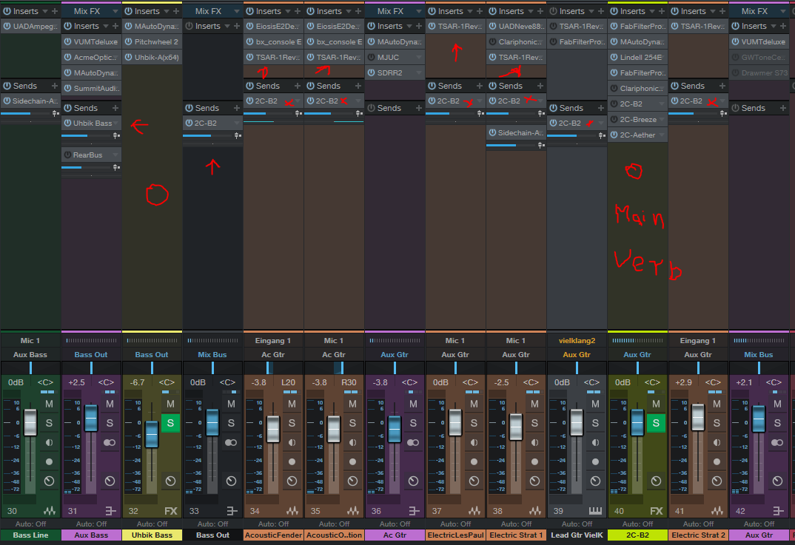Open the 2C-Aether insert dropdown
Screen dimensions: 795x545
(x=661, y=135)
